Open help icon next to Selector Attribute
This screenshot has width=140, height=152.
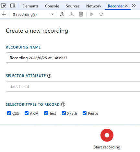click(49, 76)
